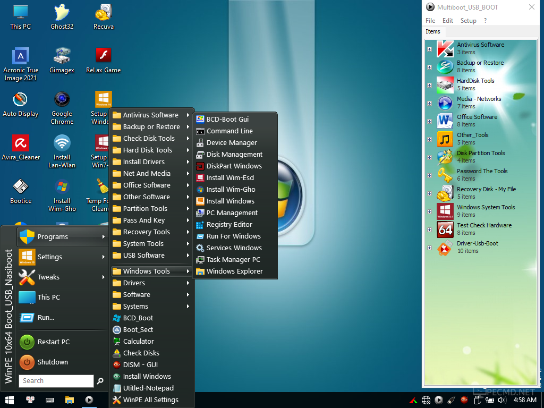Click Restart PC in start menu
Screen dimensions: 544x408
tap(63, 342)
